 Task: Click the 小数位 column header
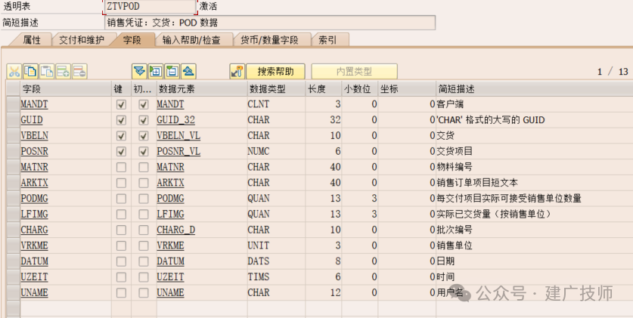[x=360, y=89]
